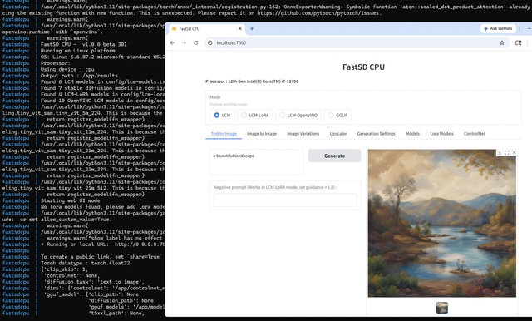Click the Processor 12th Gen Intel Core text

click(252, 81)
